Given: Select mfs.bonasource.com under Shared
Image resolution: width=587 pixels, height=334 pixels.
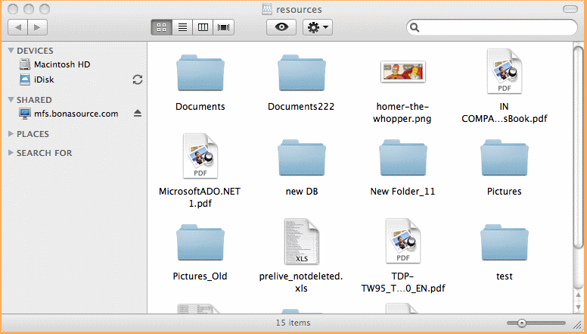Looking at the screenshot, I should tap(76, 114).
